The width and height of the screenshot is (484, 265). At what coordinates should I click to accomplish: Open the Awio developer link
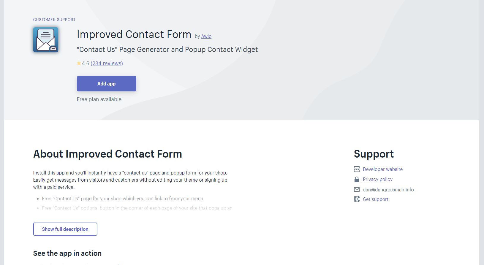(x=206, y=36)
